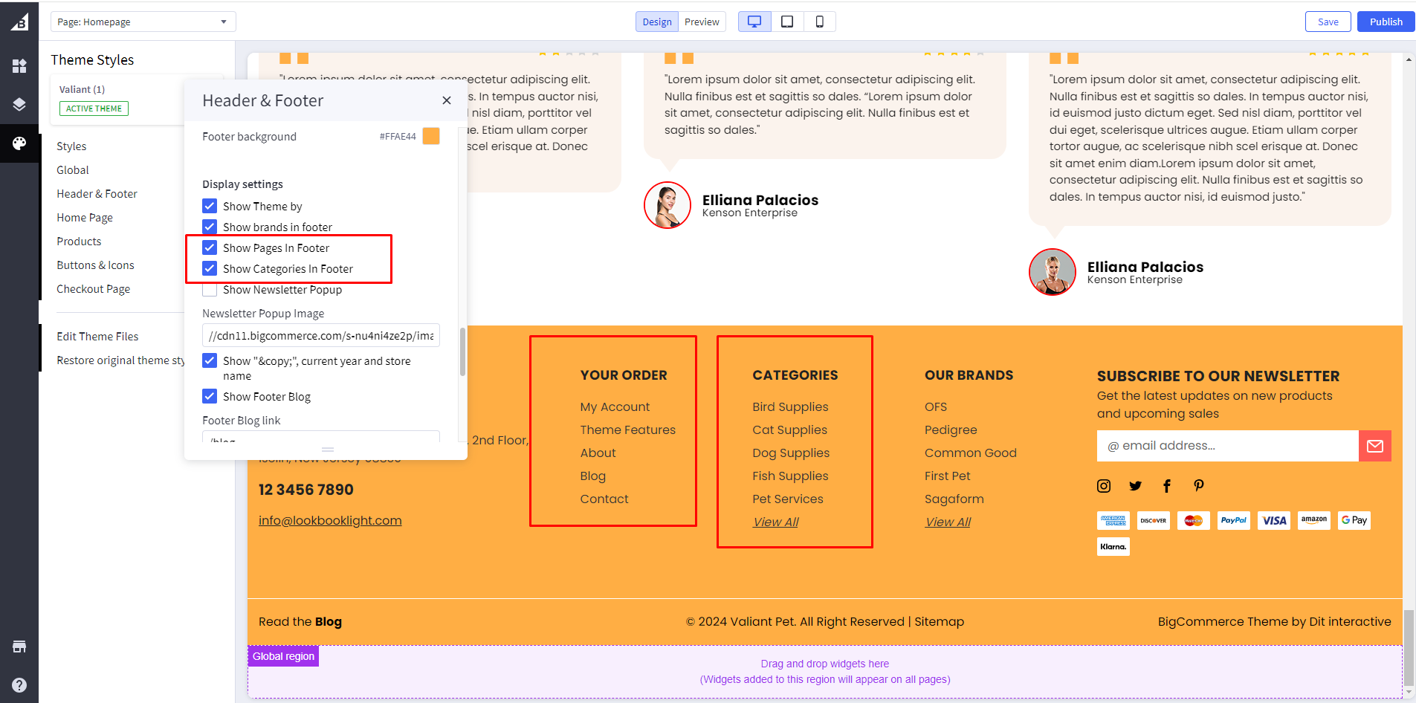The width and height of the screenshot is (1416, 703).
Task: Click the Newsletter Popup Image URL field
Action: [321, 335]
